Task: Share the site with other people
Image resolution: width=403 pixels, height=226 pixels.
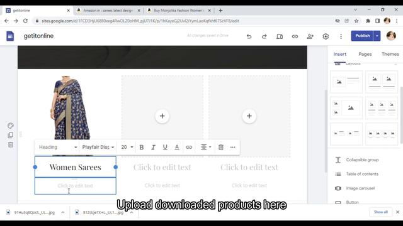Action: 310,36
